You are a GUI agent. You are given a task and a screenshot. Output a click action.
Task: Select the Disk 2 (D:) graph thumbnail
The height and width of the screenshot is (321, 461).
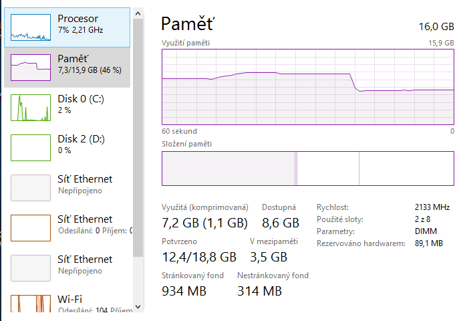tap(31, 148)
